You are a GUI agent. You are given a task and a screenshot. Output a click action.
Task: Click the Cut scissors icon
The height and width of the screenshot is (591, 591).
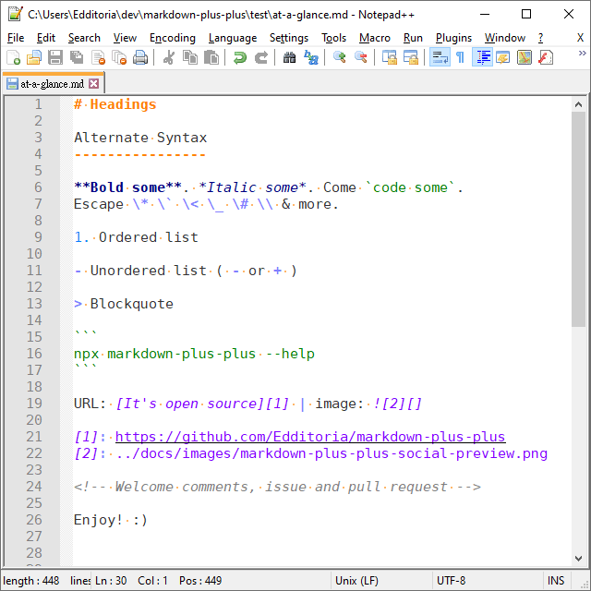(x=168, y=57)
